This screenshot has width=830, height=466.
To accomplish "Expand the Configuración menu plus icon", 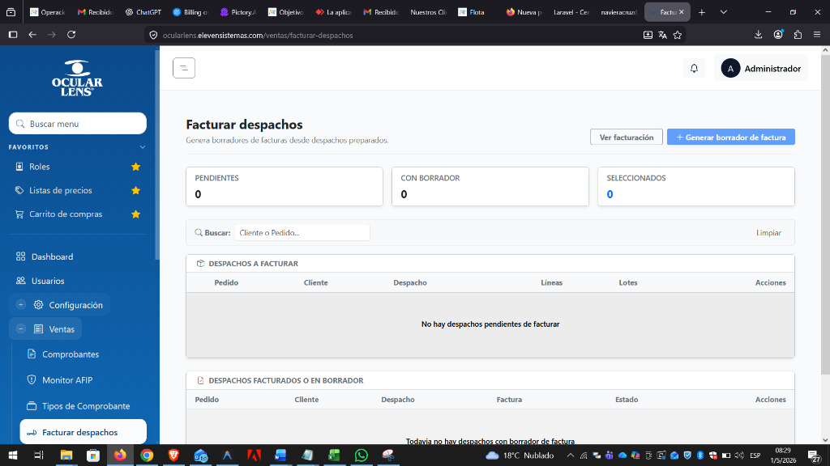I will point(20,305).
